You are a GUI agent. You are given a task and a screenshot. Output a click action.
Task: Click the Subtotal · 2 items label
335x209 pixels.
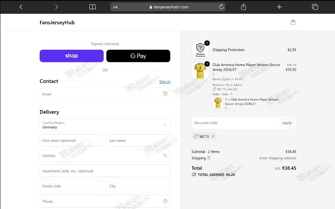tap(206, 151)
